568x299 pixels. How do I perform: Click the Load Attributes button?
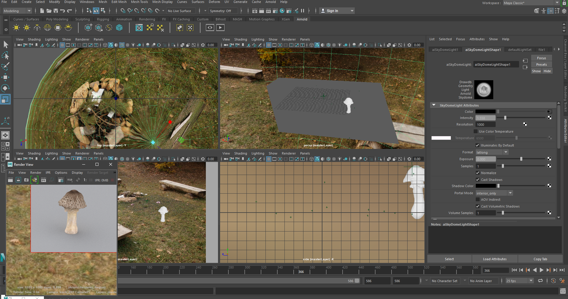click(x=495, y=259)
